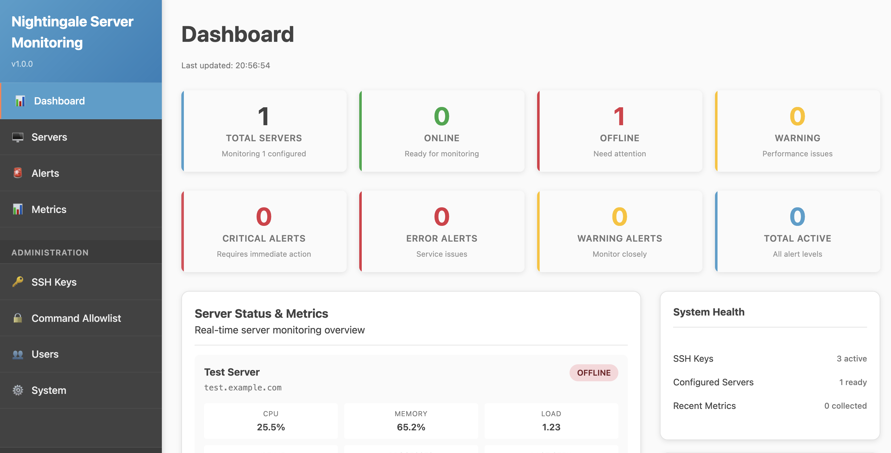The height and width of the screenshot is (453, 891).
Task: Open the Servers menu item
Action: click(49, 137)
